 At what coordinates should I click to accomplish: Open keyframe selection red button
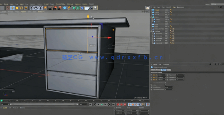point(125,104)
